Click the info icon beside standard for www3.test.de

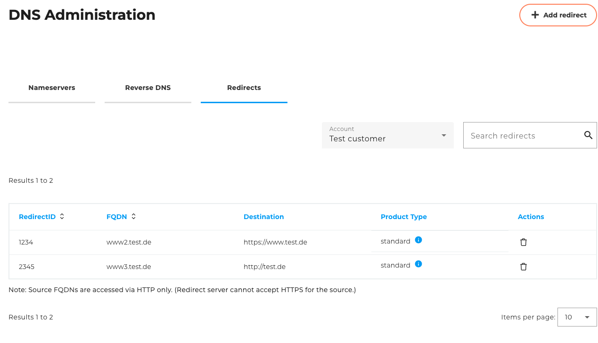(x=418, y=264)
